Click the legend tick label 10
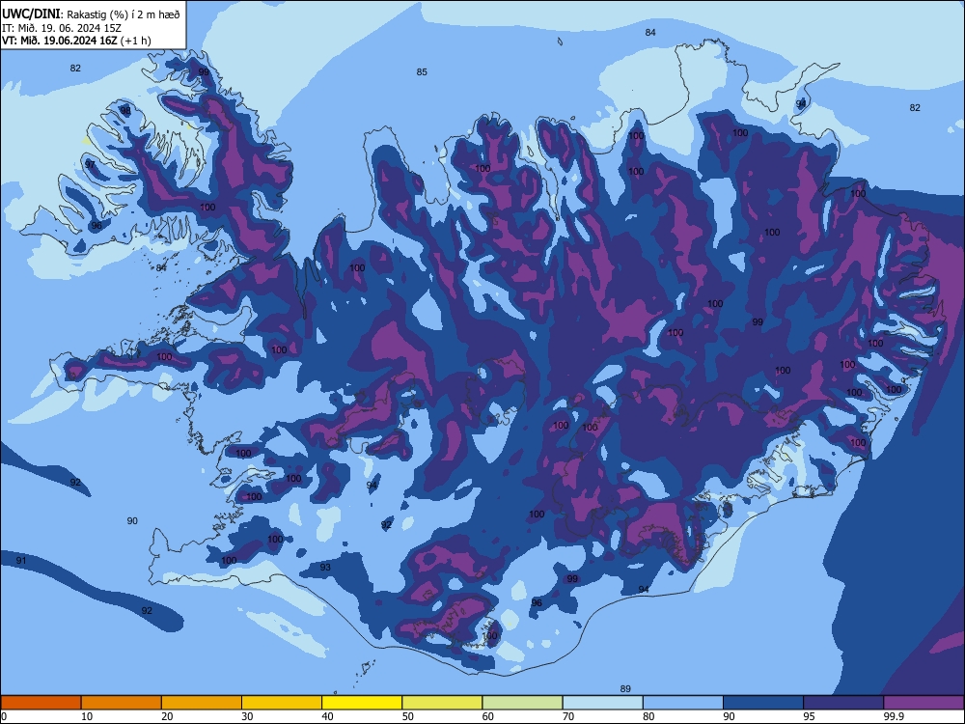The image size is (965, 724). (x=87, y=716)
